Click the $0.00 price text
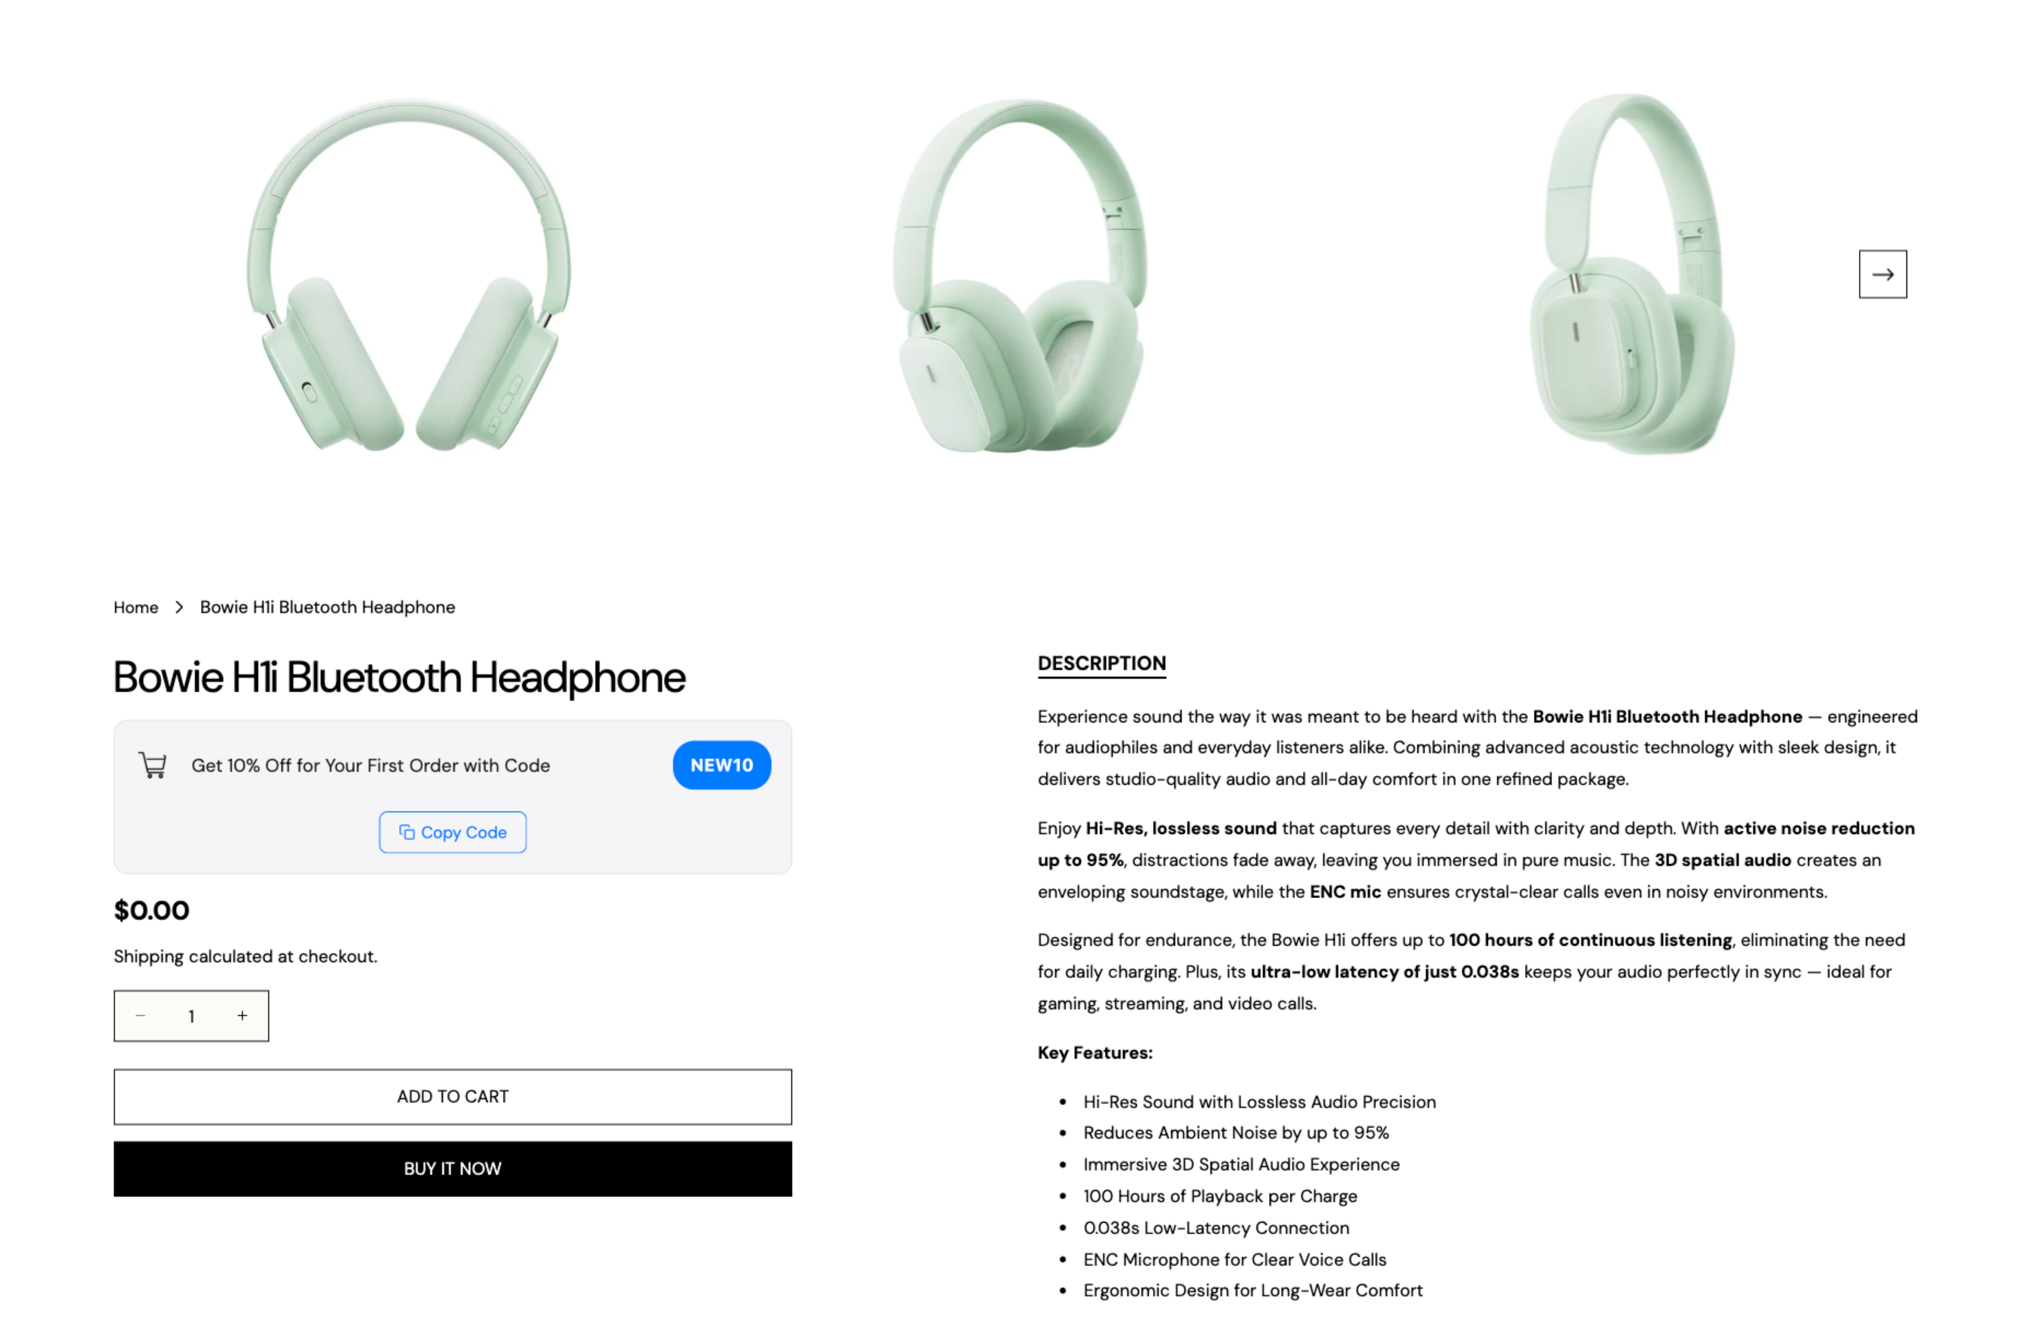This screenshot has height=1322, width=2042. tap(152, 910)
